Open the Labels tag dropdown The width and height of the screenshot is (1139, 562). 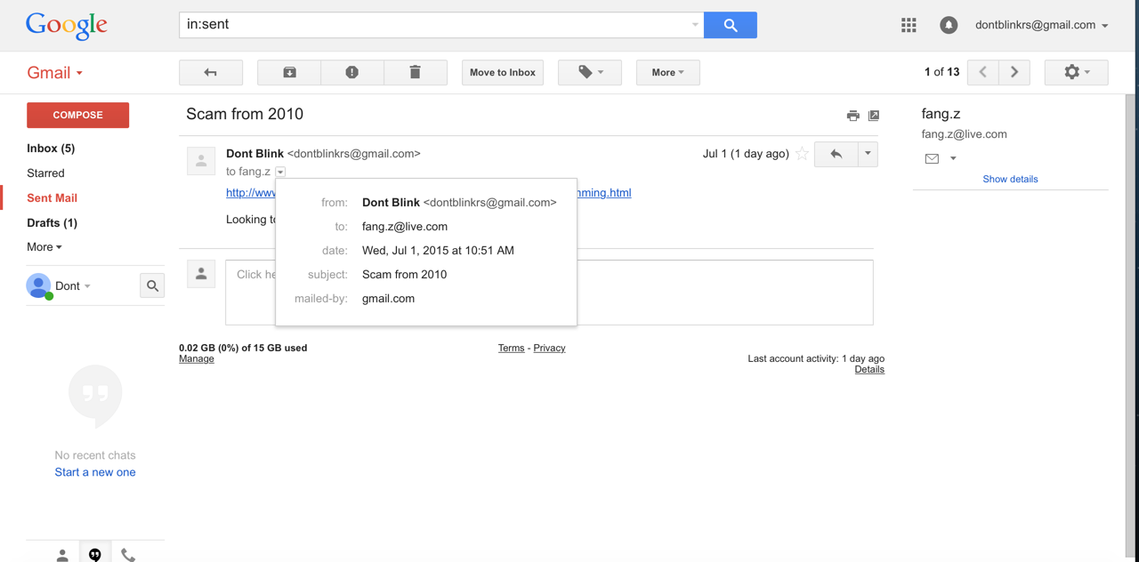coord(590,72)
